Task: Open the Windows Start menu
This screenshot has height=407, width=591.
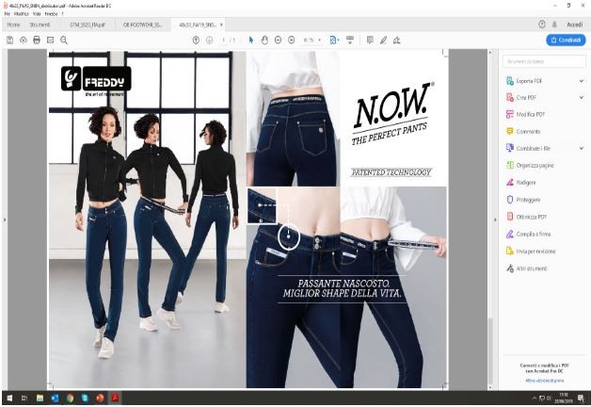Action: (9, 398)
